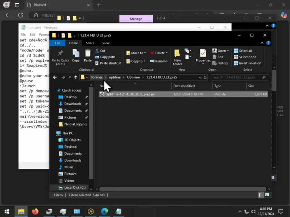Screen dimensions: 290x217
Task: Click Pin to Quick access icon
Action: click(x=60, y=57)
